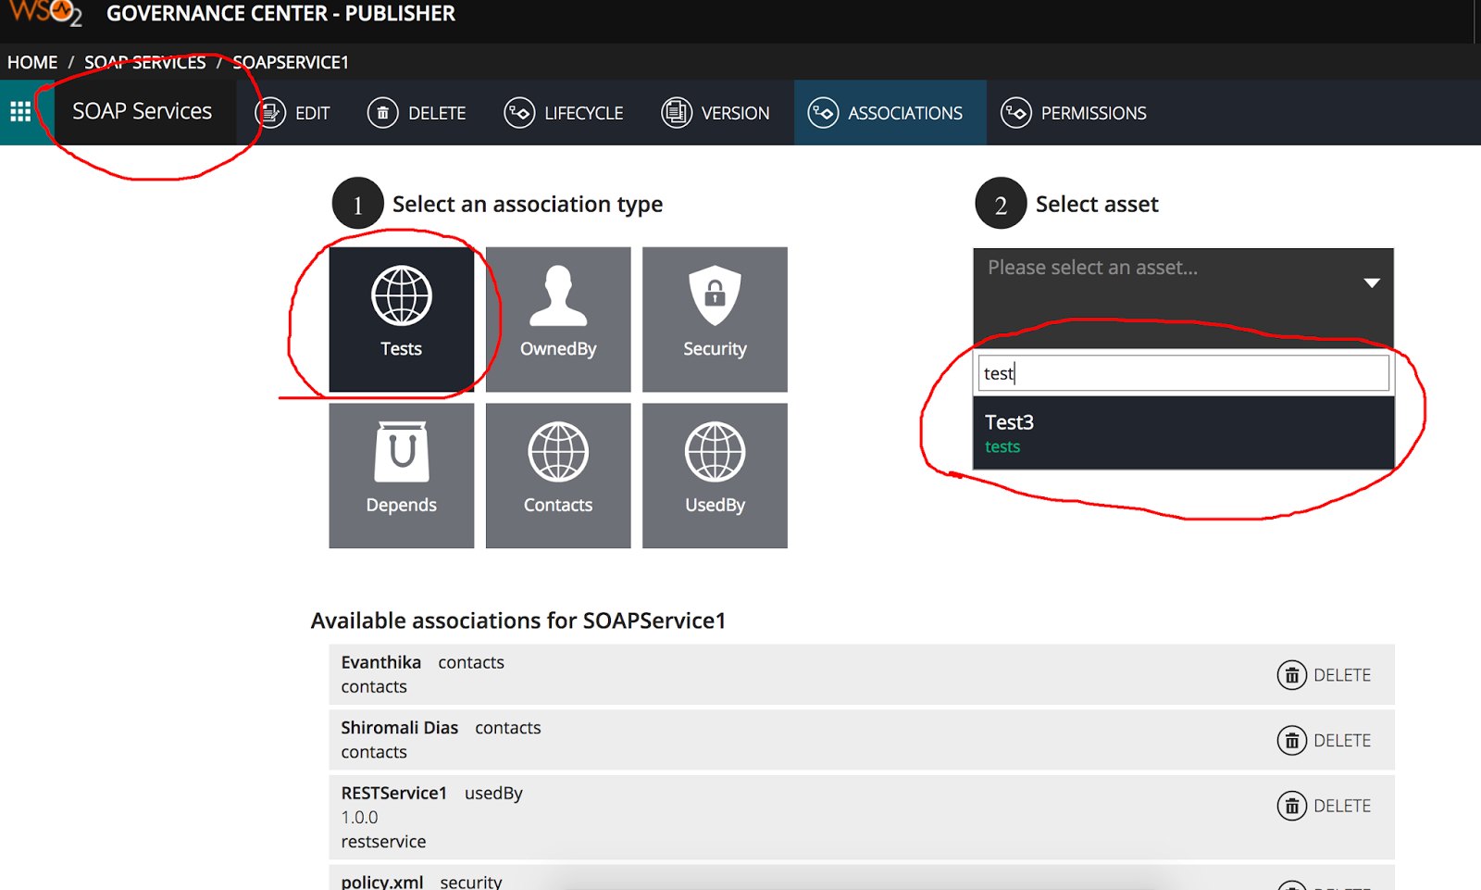This screenshot has width=1481, height=890.
Task: Click the RESTService1 association name
Action: click(393, 793)
